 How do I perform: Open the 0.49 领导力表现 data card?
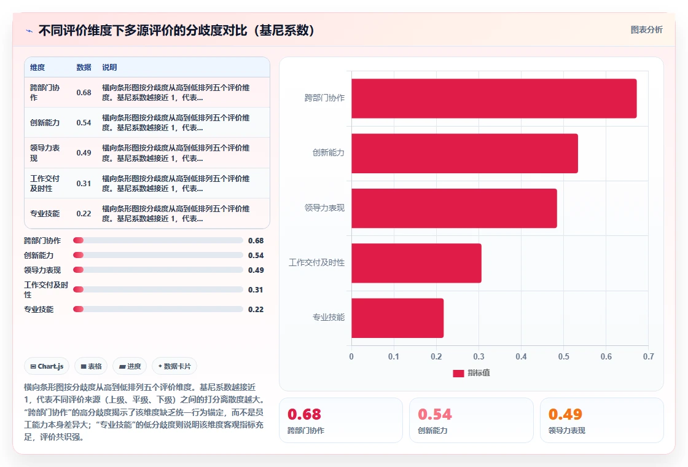[601, 420]
